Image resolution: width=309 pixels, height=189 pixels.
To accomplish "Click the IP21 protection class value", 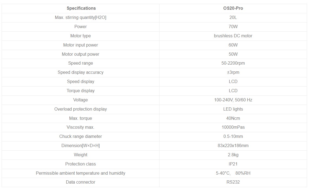I will [233, 164].
